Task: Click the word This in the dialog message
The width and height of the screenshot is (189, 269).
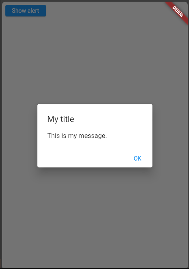Action: tap(53, 136)
